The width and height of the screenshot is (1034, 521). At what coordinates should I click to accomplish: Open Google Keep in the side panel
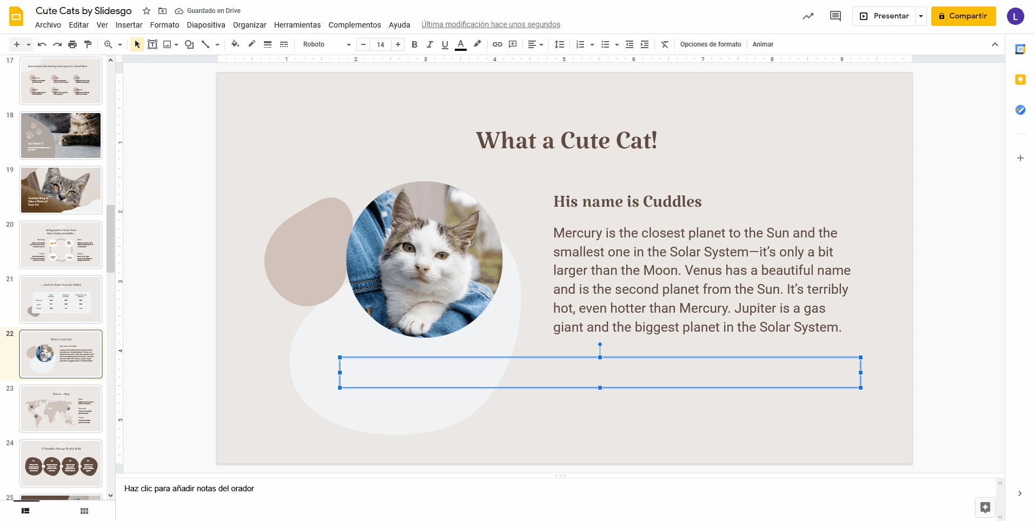[x=1020, y=80]
